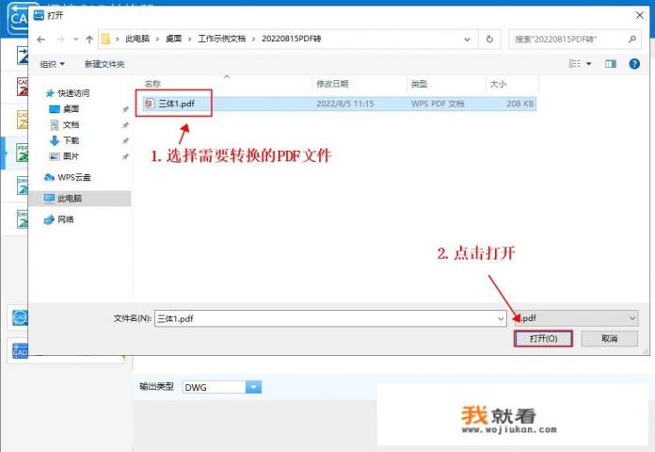The height and width of the screenshot is (452, 655).
Task: Select 快速访问 in the navigation pane
Action: tap(68, 93)
